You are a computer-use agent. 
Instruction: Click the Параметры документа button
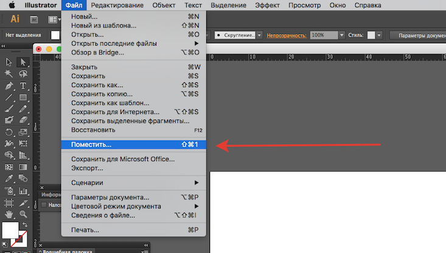tap(418, 35)
